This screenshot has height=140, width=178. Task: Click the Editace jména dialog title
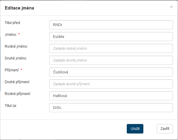[19, 8]
